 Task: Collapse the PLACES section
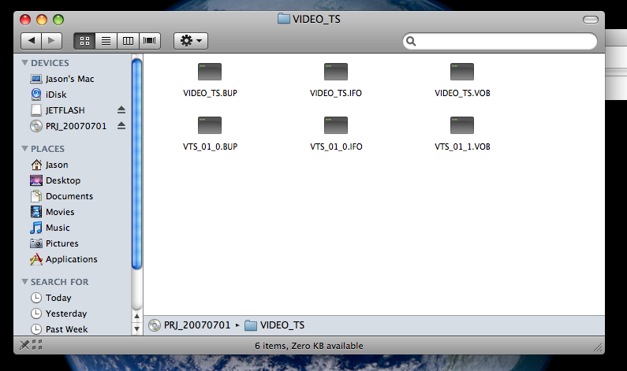point(24,149)
